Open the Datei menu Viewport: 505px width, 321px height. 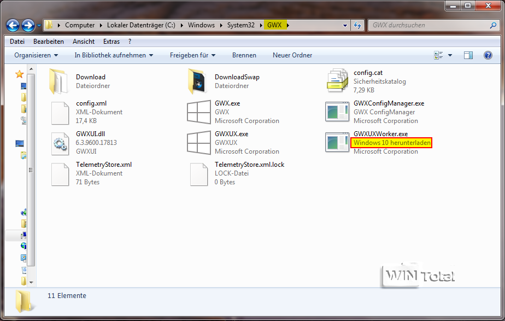click(x=17, y=42)
